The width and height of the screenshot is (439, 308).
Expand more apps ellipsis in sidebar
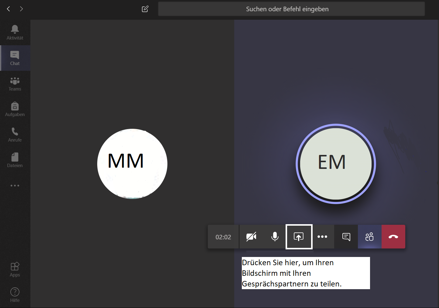point(15,186)
